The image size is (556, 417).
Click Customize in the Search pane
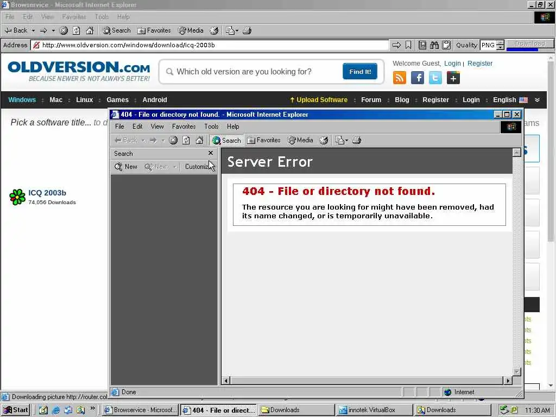click(199, 167)
